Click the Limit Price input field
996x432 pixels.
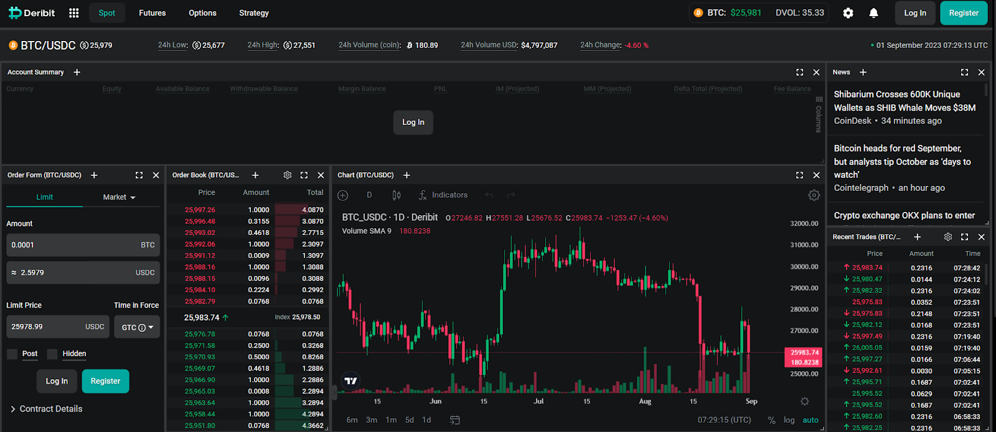[58, 327]
